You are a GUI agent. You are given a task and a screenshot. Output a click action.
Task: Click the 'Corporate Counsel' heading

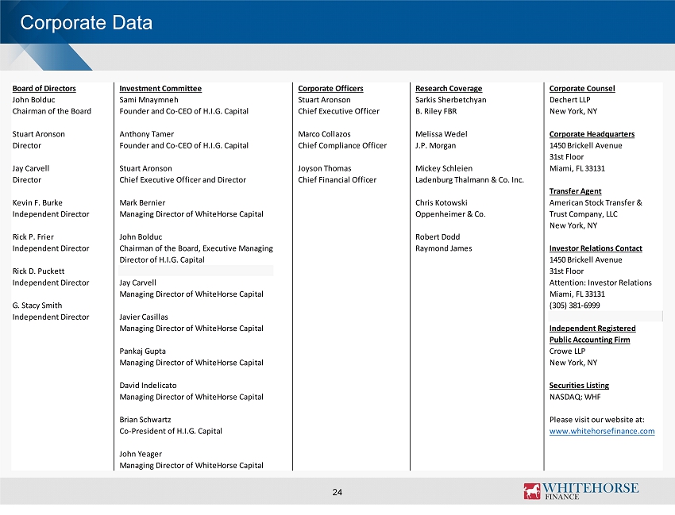(582, 88)
